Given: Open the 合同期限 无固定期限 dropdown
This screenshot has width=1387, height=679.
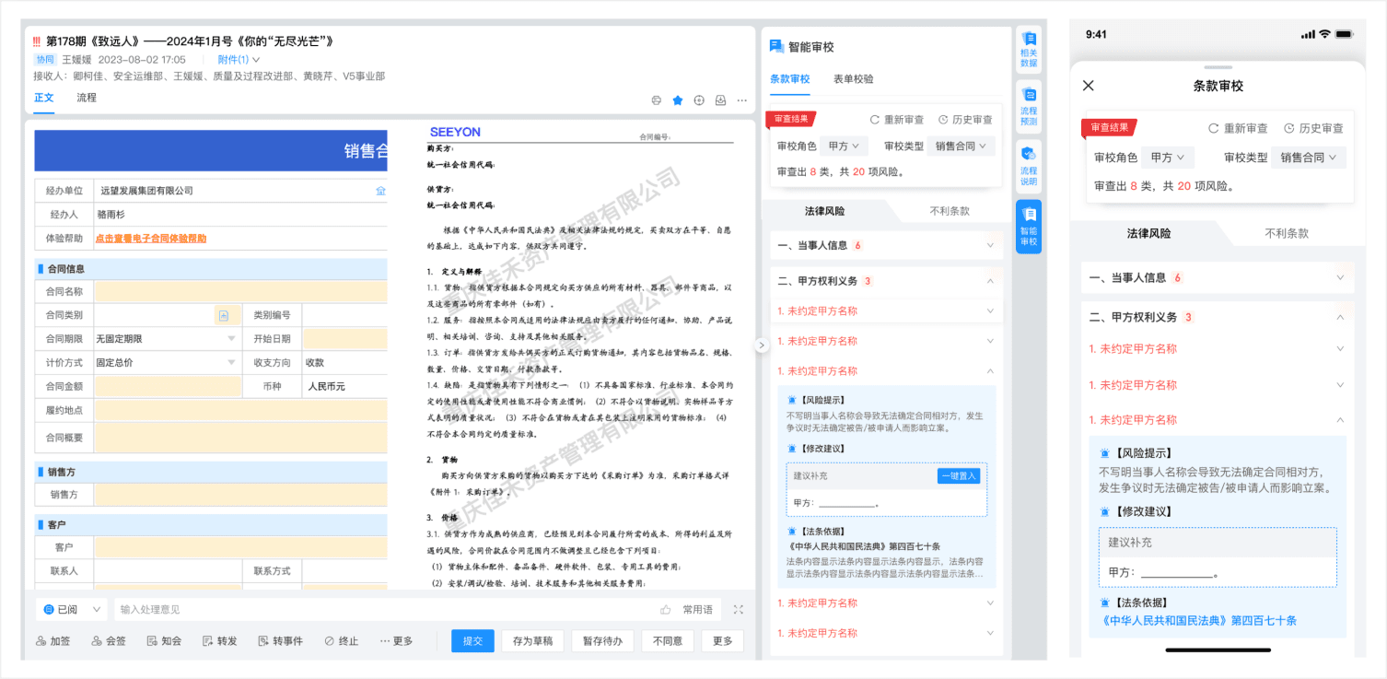Looking at the screenshot, I should tap(166, 338).
